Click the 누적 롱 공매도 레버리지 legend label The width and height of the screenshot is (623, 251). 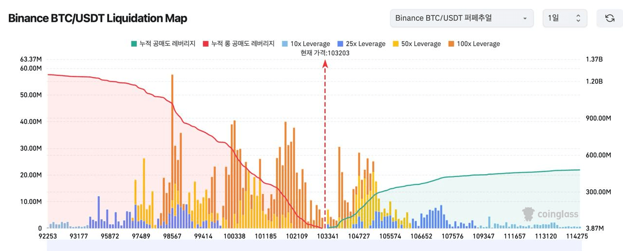pos(243,44)
